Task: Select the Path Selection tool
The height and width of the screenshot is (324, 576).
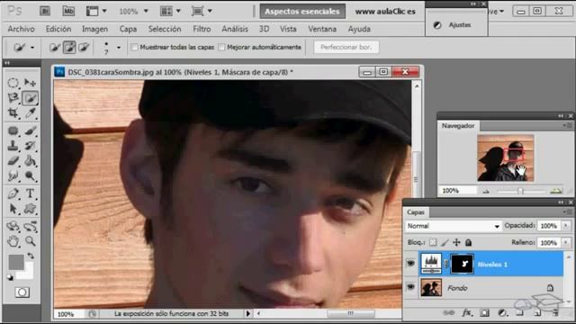Action: [x=13, y=209]
